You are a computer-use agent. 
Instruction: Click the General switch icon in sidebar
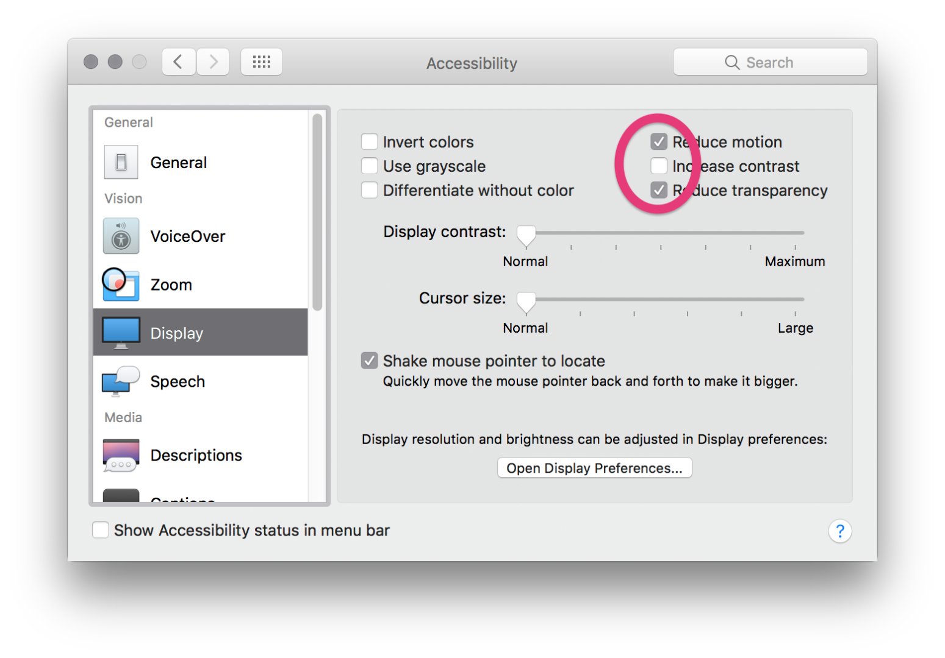(121, 162)
